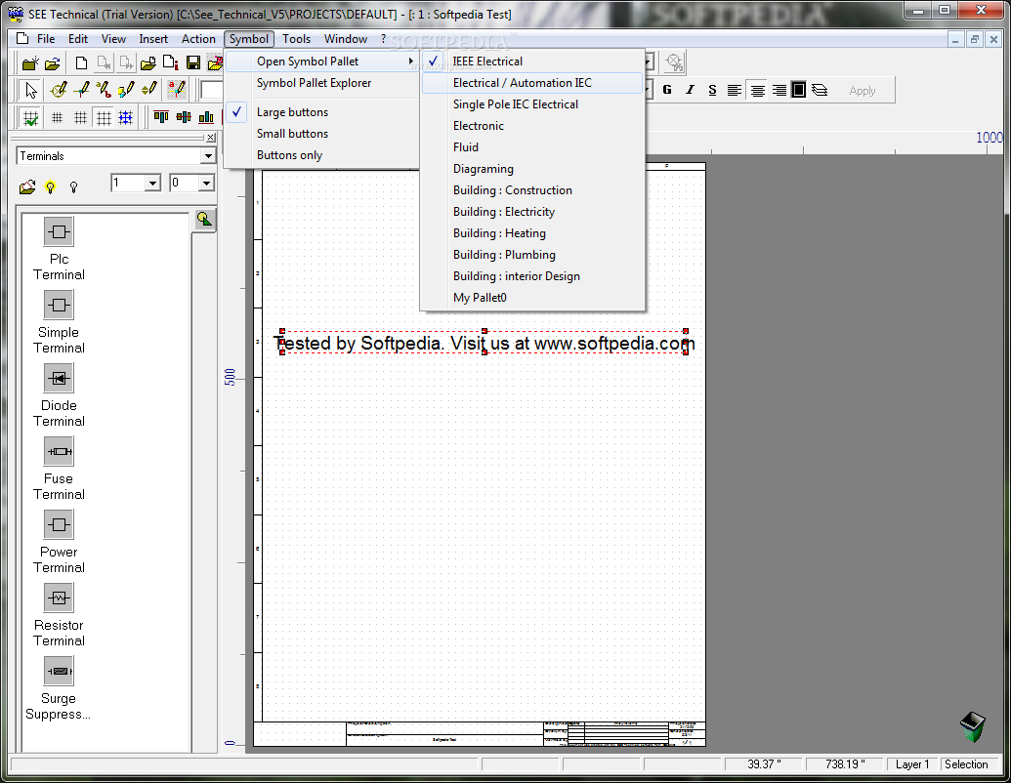The image size is (1011, 783).
Task: Choose Single Pole IEC Electrical pallet
Action: [532, 104]
